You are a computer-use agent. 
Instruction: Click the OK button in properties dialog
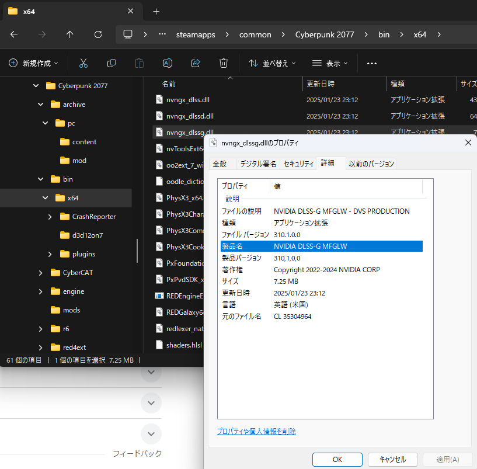point(337,459)
